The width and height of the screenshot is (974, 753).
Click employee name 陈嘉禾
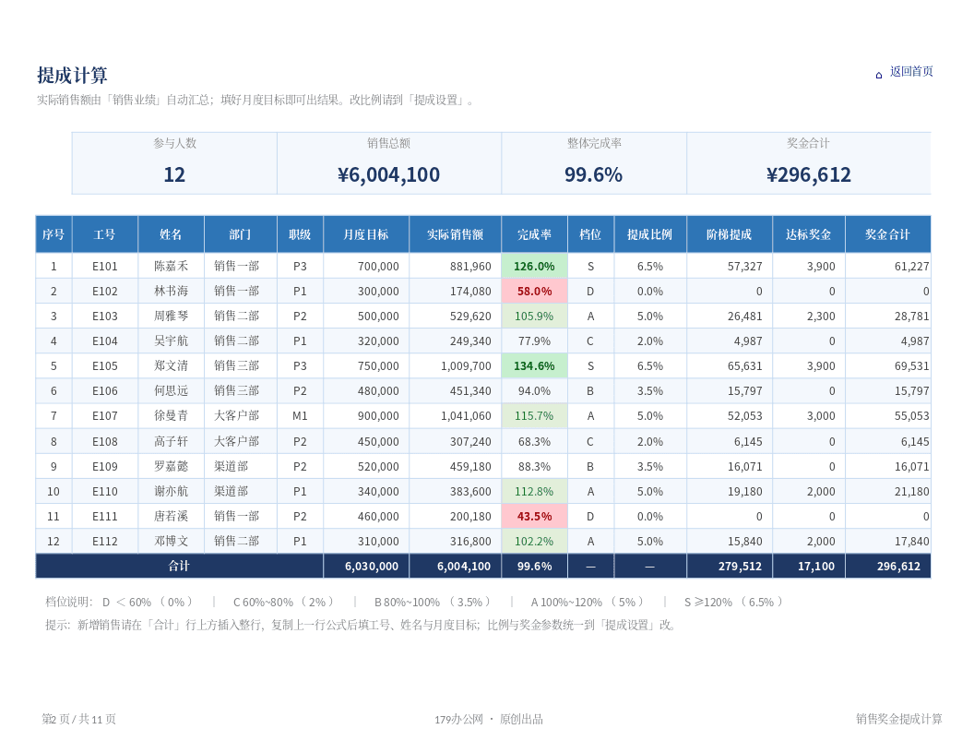[171, 266]
